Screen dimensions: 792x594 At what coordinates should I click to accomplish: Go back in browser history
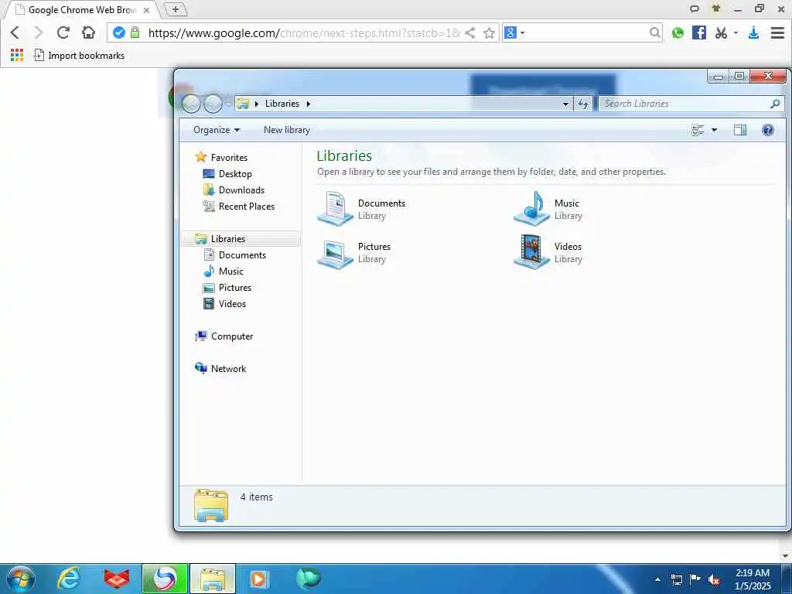click(x=15, y=32)
